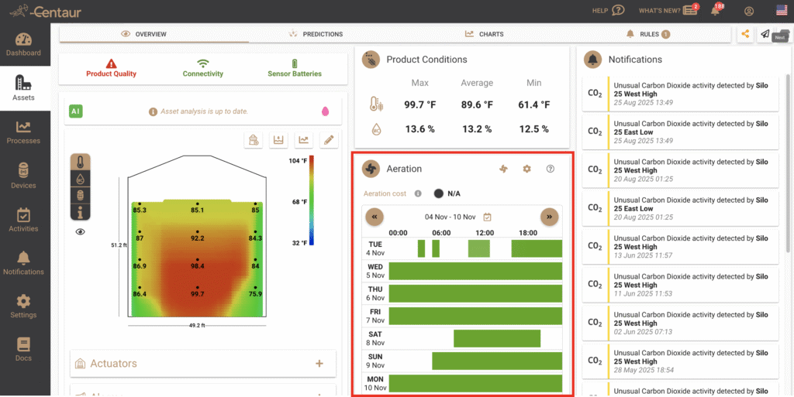The width and height of the screenshot is (794, 397).
Task: Open the Charts tab
Action: 485,34
